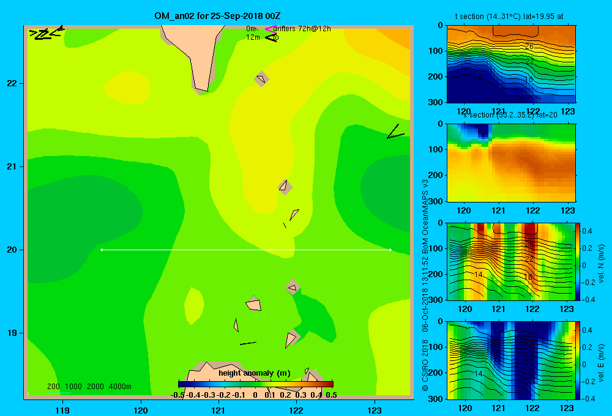This screenshot has height=416, width=612.
Task: Click the '-0.4' label on vel. E colorbar
Action: 588,398
